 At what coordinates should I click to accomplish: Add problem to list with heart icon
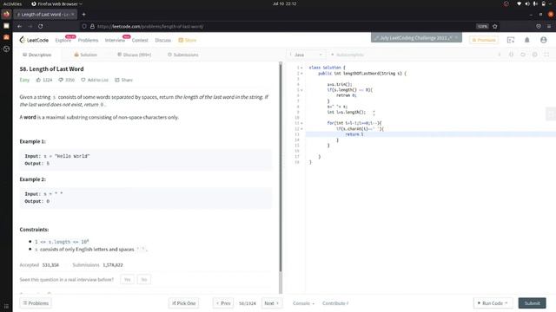point(83,80)
